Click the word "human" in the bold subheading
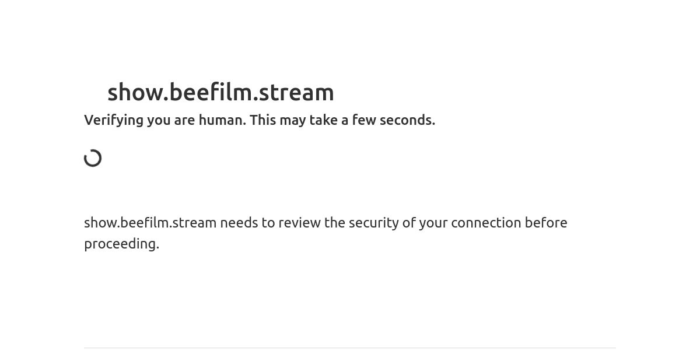Image resolution: width=700 pixels, height=350 pixels. pyautogui.click(x=221, y=120)
